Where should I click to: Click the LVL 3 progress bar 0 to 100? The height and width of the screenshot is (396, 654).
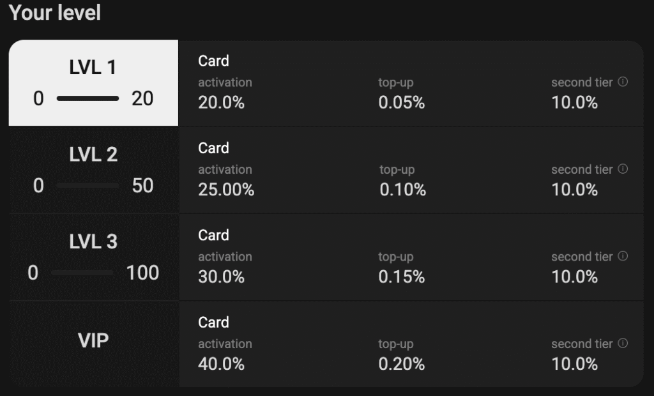tap(82, 273)
